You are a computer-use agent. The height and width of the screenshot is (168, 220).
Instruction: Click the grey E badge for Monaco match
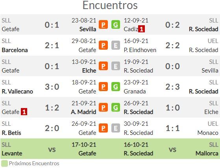tap(116, 128)
